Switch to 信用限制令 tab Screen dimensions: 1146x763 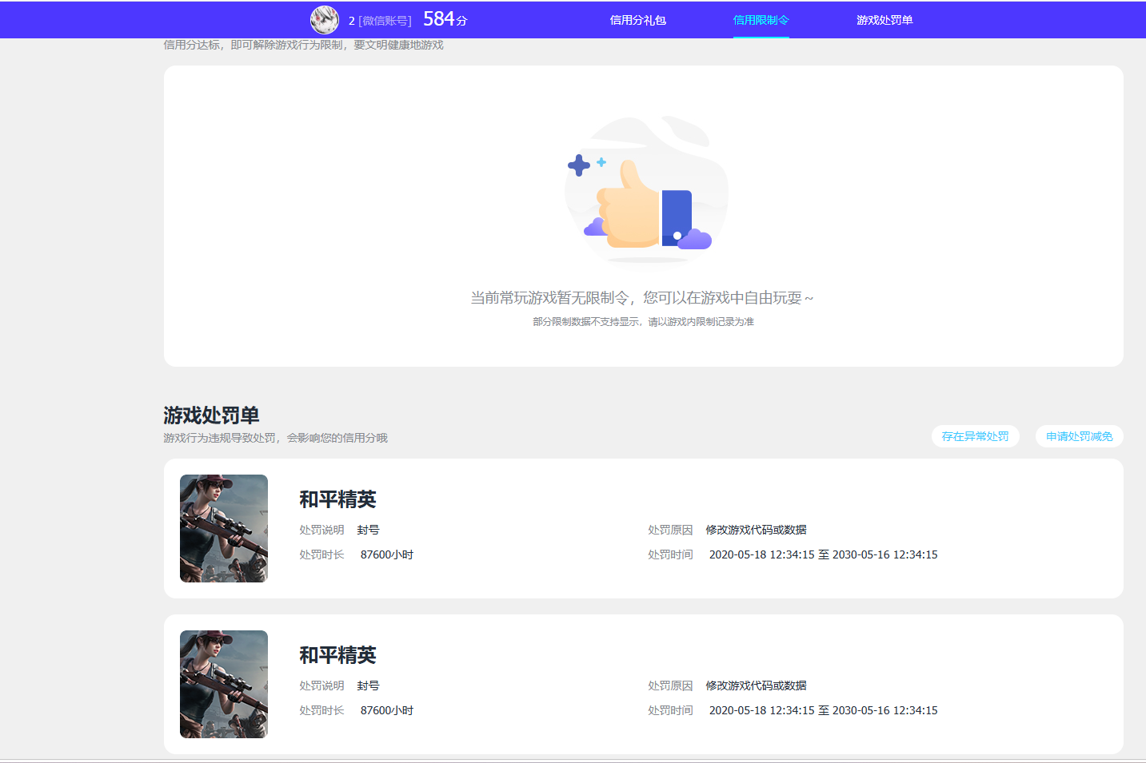click(761, 20)
